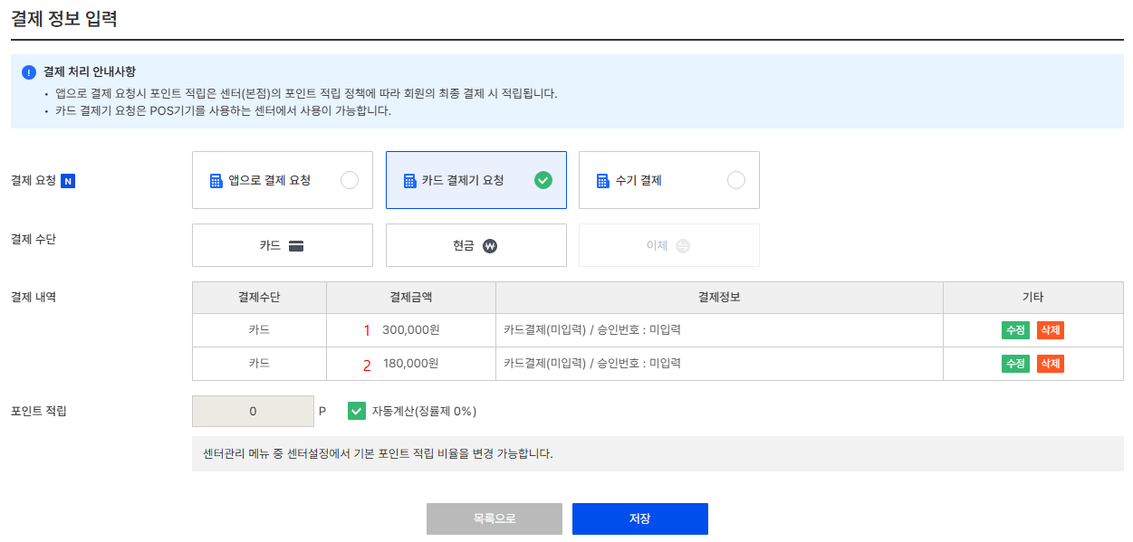Uncheck the 자동계산(정률제 0%) checkbox
Screen dimensions: 1133x542
pos(357,411)
